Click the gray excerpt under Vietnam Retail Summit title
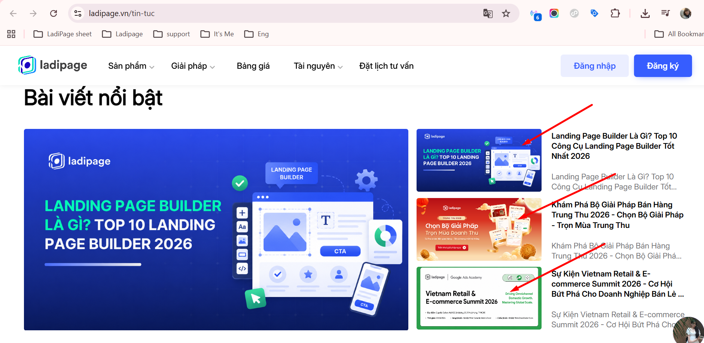Image resolution: width=704 pixels, height=343 pixels. 618,319
